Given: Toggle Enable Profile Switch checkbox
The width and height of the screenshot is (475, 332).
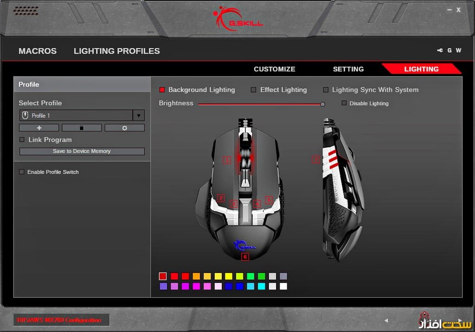Looking at the screenshot, I should pos(22,172).
